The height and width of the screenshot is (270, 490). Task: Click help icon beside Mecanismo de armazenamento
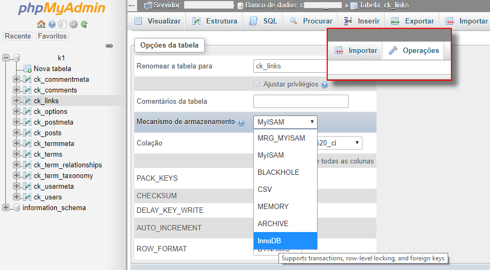[241, 122]
